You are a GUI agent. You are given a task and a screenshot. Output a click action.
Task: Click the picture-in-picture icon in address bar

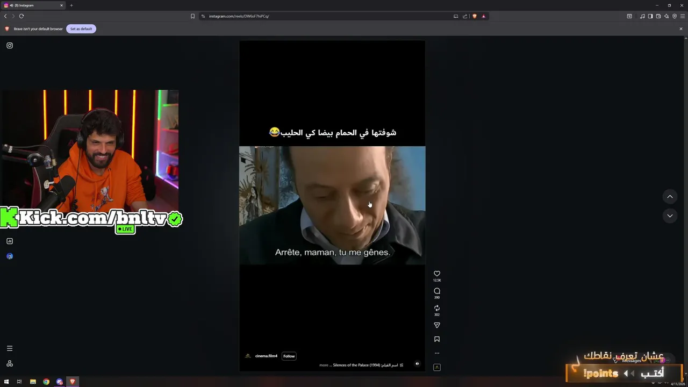(x=456, y=16)
